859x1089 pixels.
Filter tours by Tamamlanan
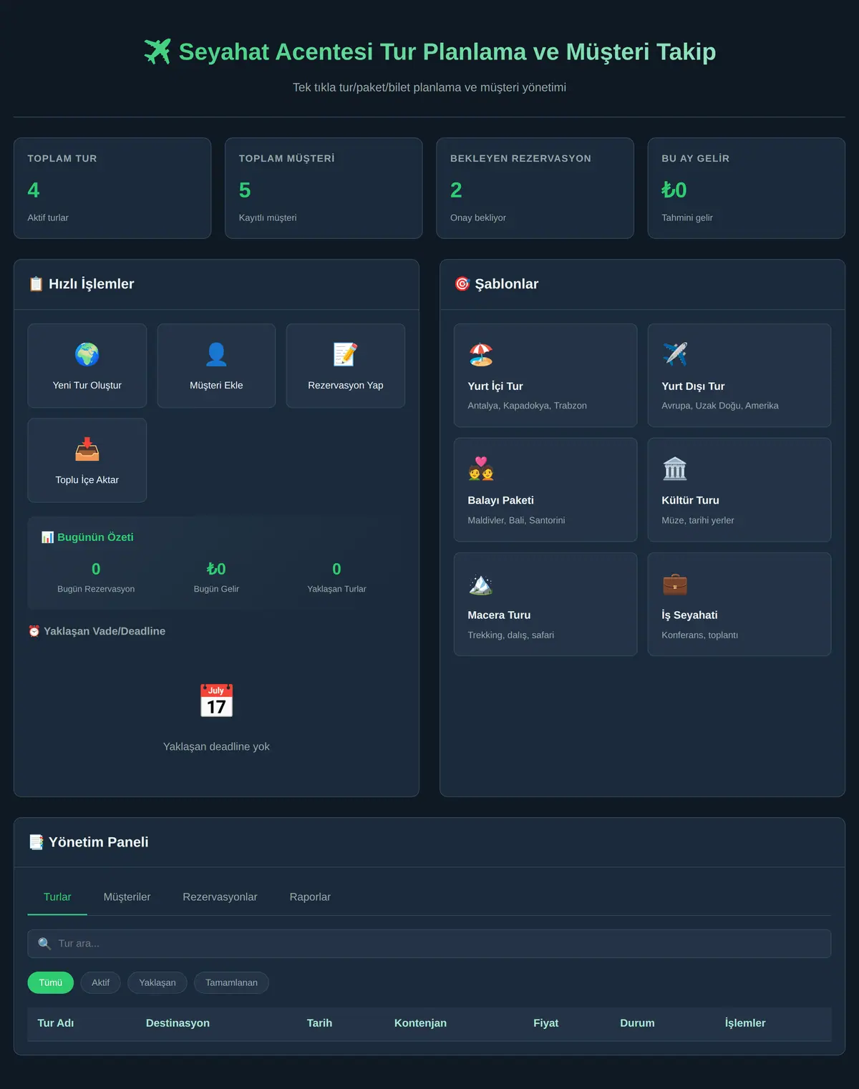231,982
